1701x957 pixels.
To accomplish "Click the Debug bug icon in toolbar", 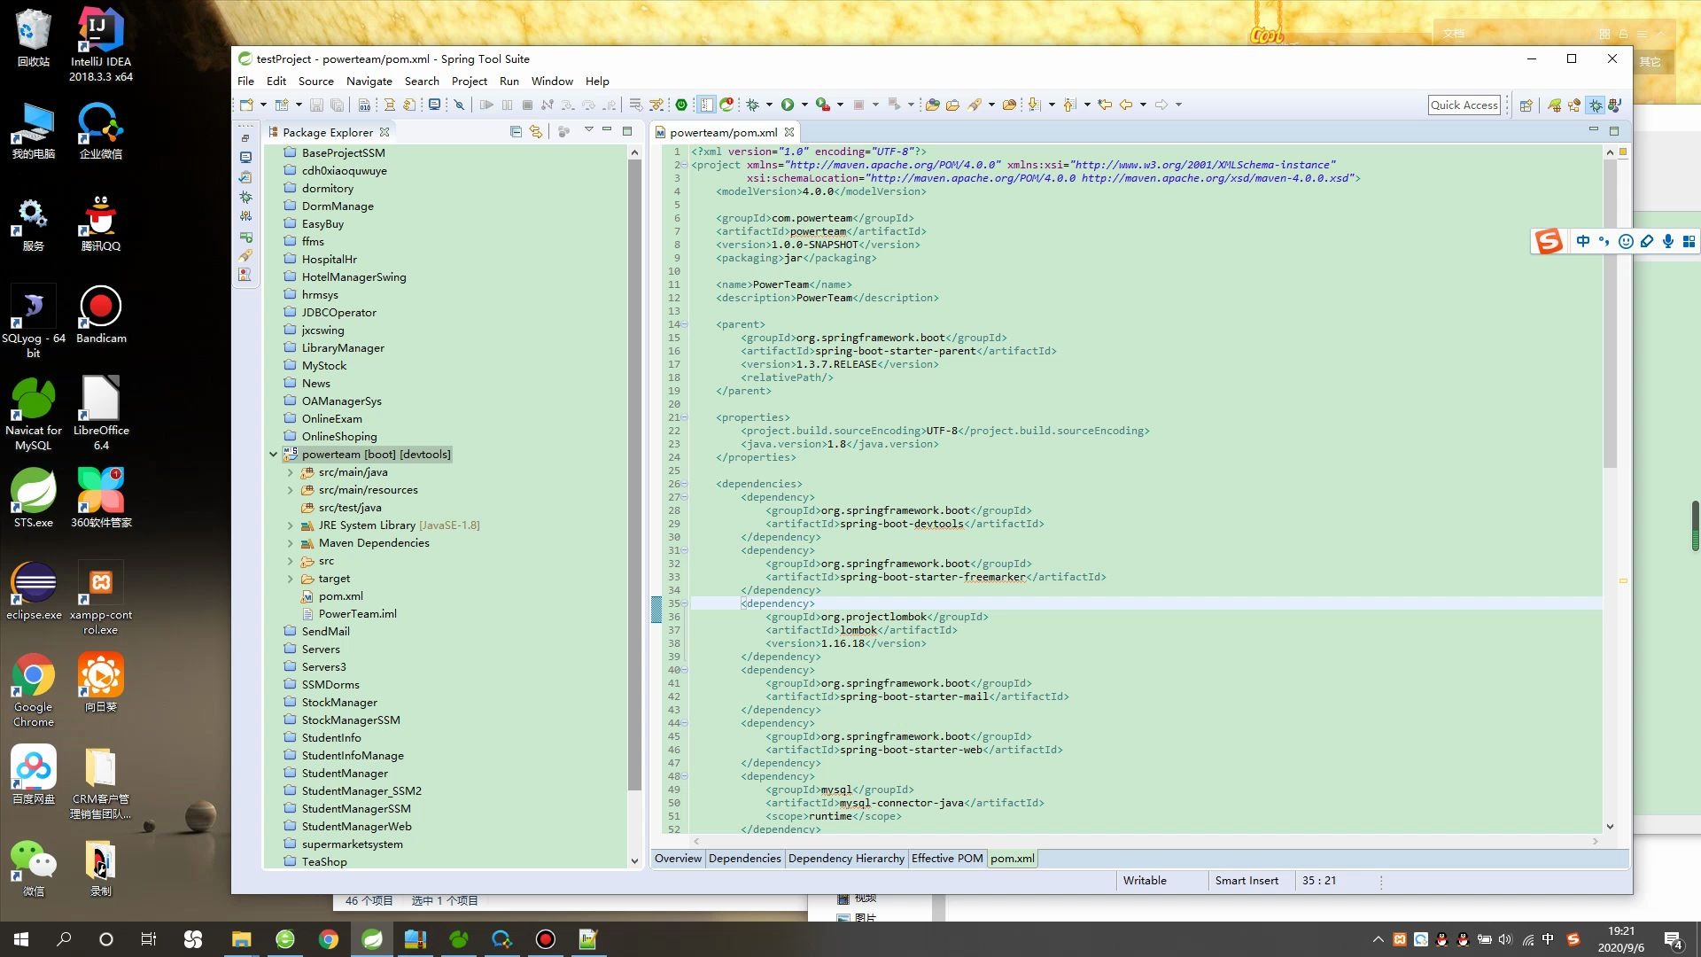I will (x=753, y=105).
